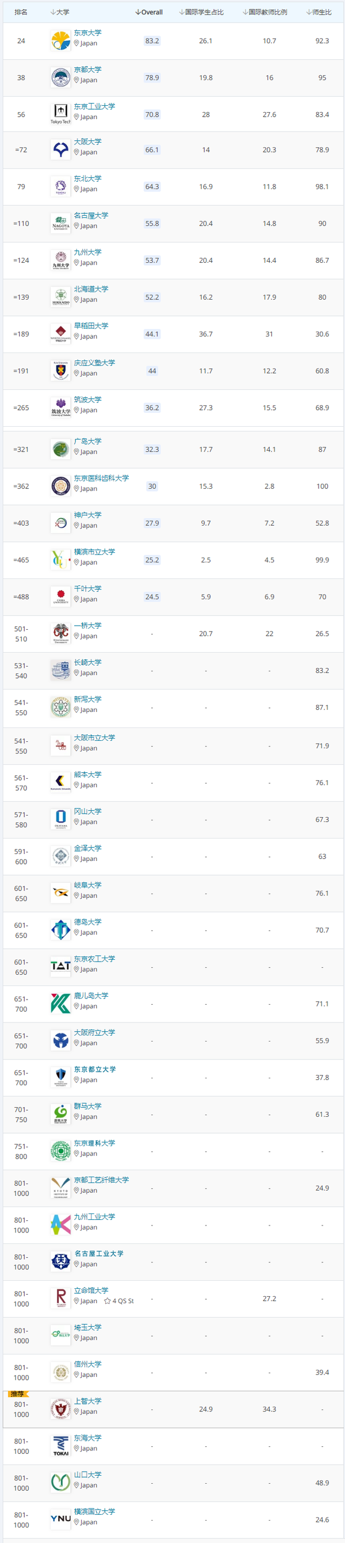Screen dimensions: 345x1543
Task: Click the Waseda University logo
Action: coord(60,334)
